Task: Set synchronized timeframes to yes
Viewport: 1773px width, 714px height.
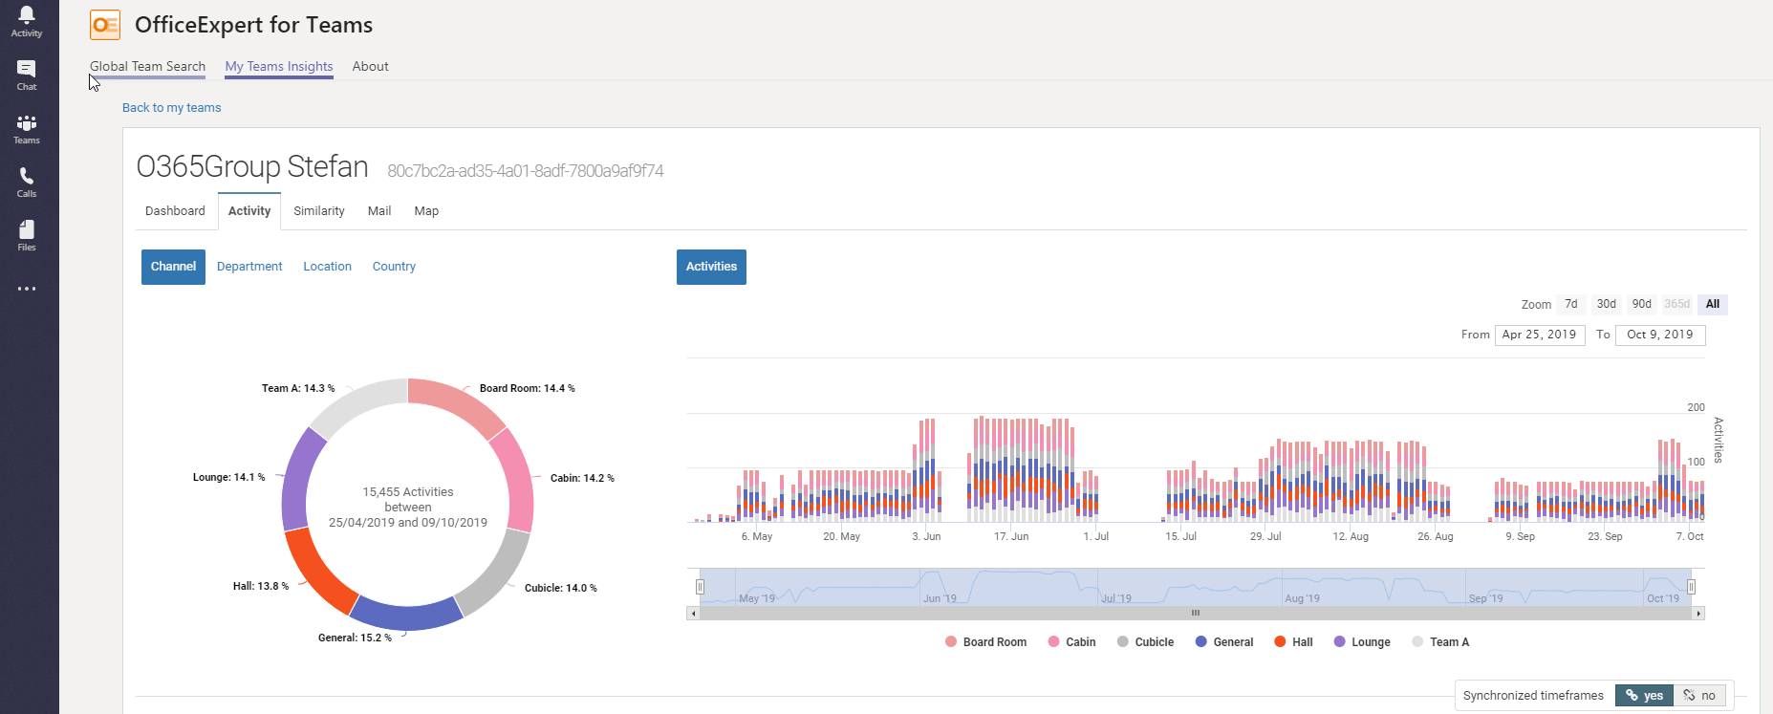Action: click(x=1644, y=696)
